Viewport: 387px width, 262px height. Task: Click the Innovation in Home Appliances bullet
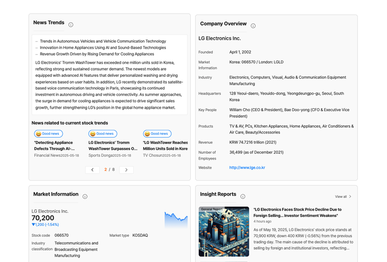click(x=103, y=47)
